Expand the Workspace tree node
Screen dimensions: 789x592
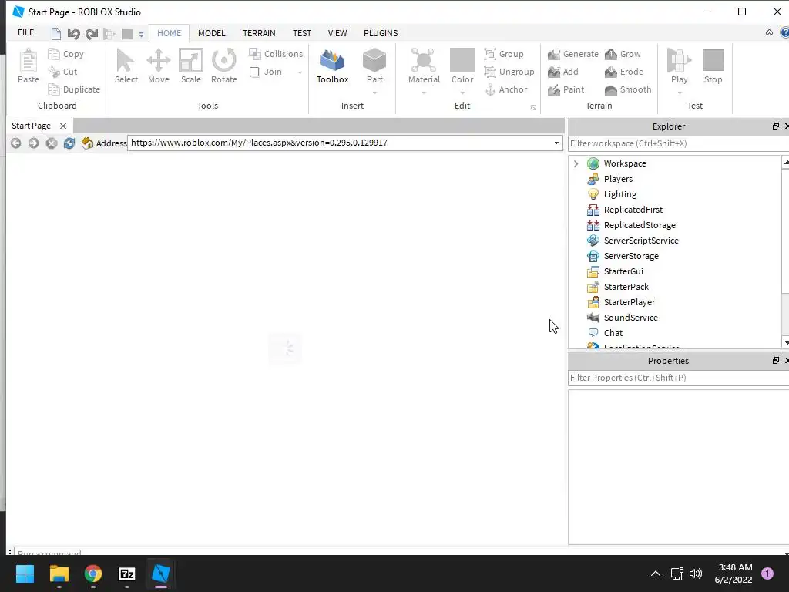coord(576,163)
